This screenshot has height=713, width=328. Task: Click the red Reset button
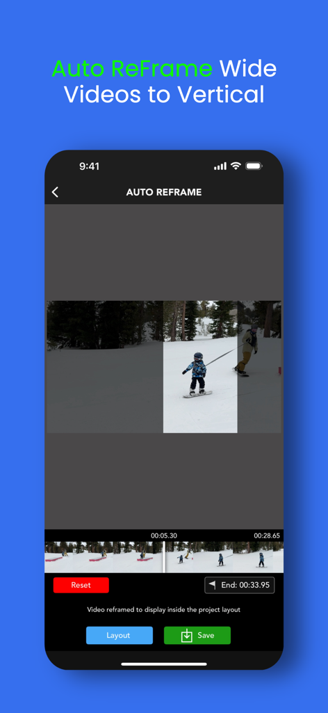81,585
